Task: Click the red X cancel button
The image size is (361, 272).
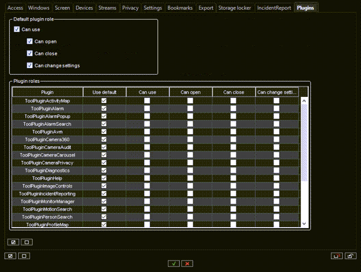Action: (187, 263)
